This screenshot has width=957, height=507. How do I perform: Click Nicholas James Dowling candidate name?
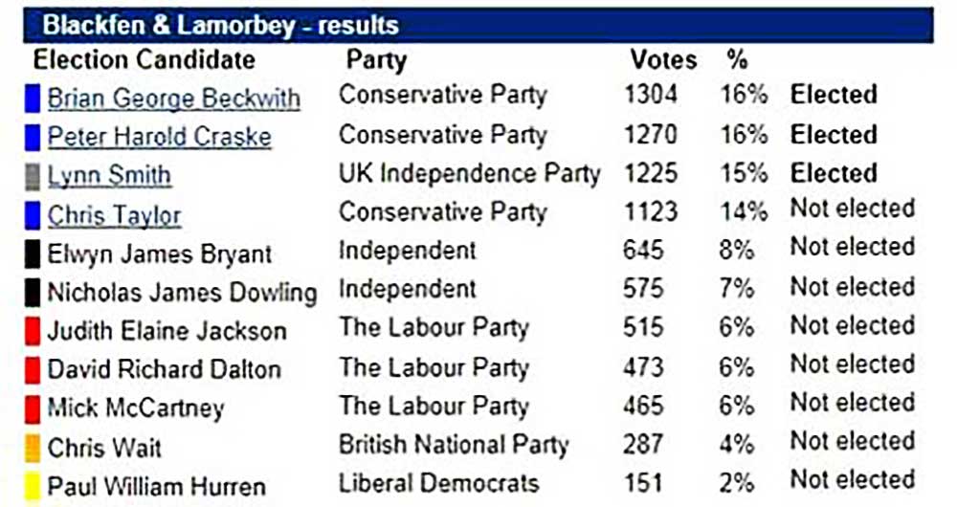click(182, 292)
